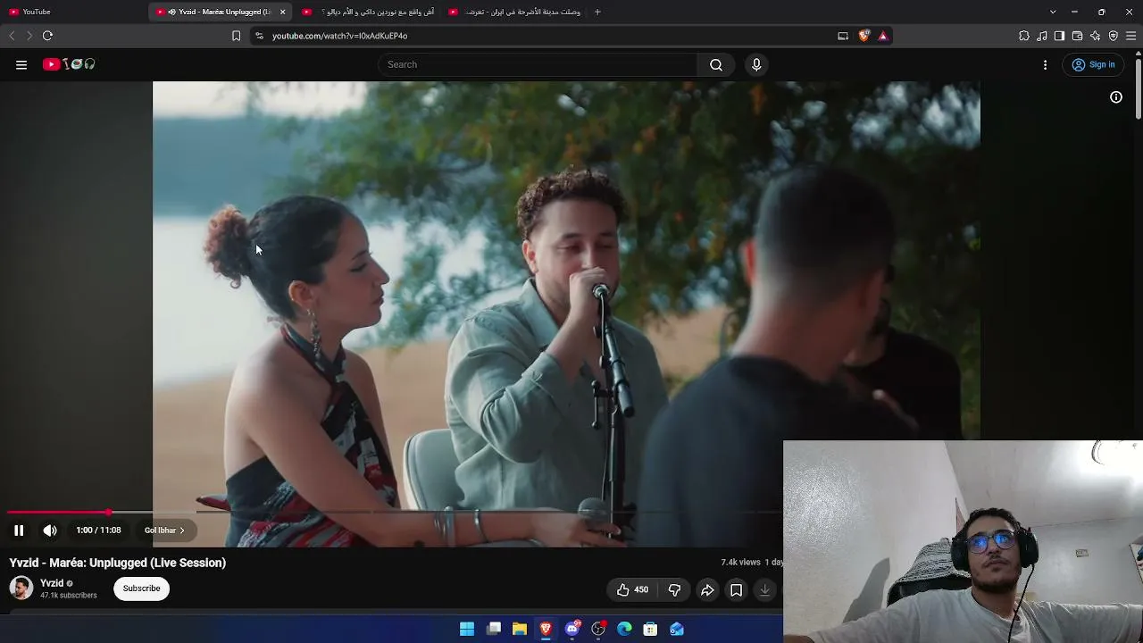This screenshot has height=643, width=1143.
Task: Open Outlook from taskbar
Action: pos(677,630)
